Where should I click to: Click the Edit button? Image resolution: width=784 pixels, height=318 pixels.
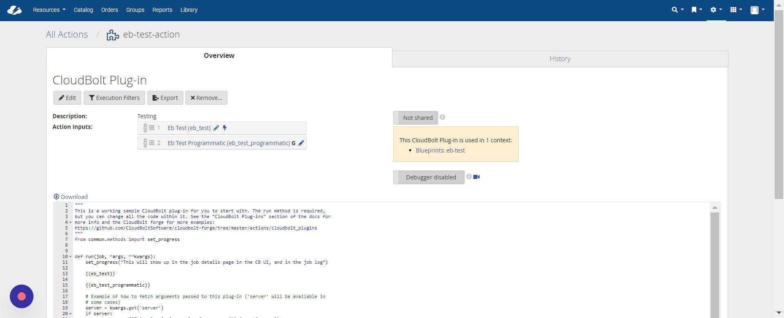coord(67,98)
